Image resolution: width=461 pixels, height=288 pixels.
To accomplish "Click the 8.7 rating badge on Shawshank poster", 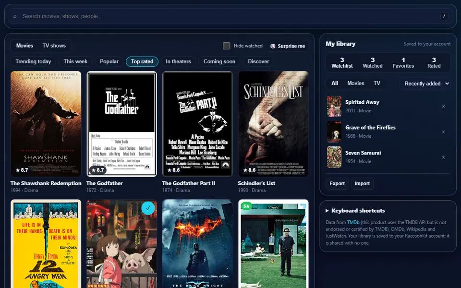I will [x=22, y=170].
